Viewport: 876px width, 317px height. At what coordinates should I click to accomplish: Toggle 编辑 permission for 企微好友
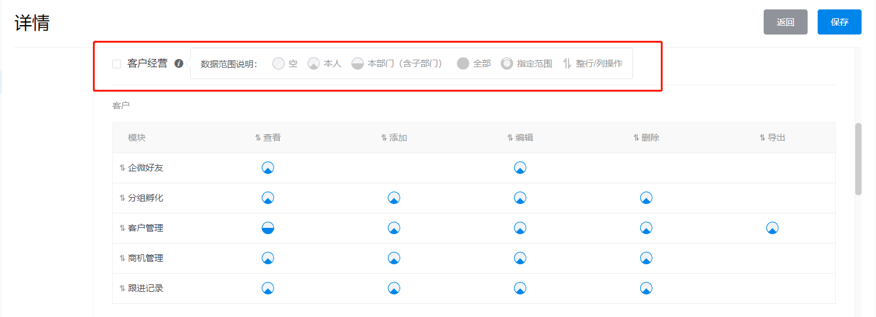coord(520,168)
